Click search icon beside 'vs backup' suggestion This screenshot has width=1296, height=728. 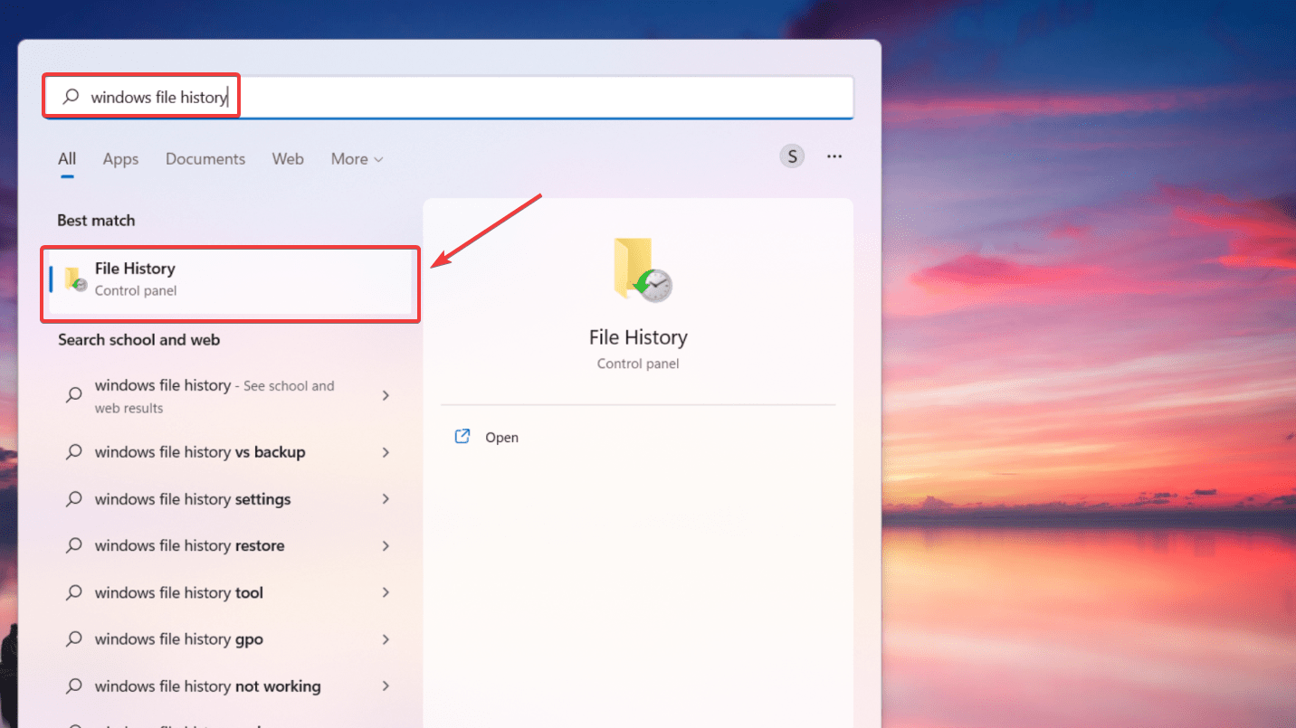(74, 452)
